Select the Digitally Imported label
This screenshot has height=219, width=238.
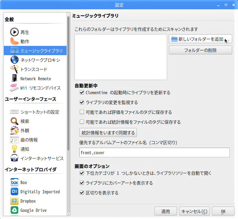(x=40, y=192)
